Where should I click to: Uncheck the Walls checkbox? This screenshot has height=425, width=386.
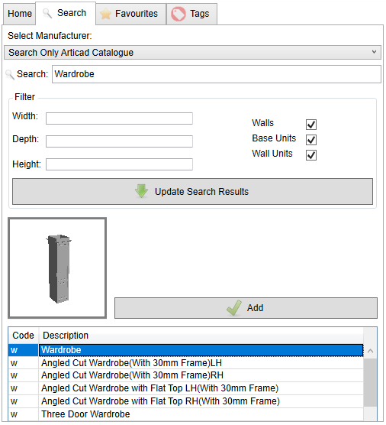[311, 125]
